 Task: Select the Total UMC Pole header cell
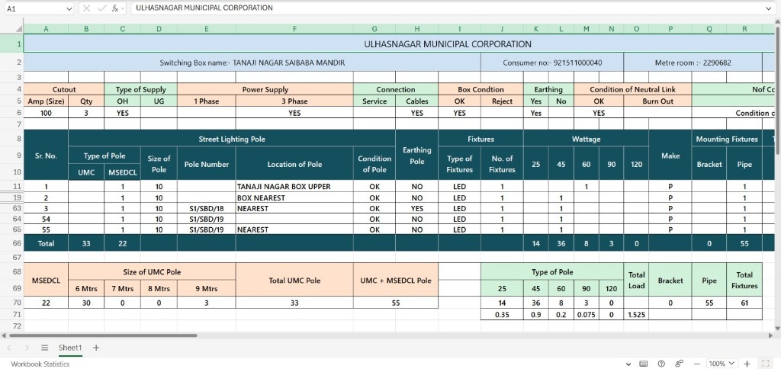(x=294, y=280)
